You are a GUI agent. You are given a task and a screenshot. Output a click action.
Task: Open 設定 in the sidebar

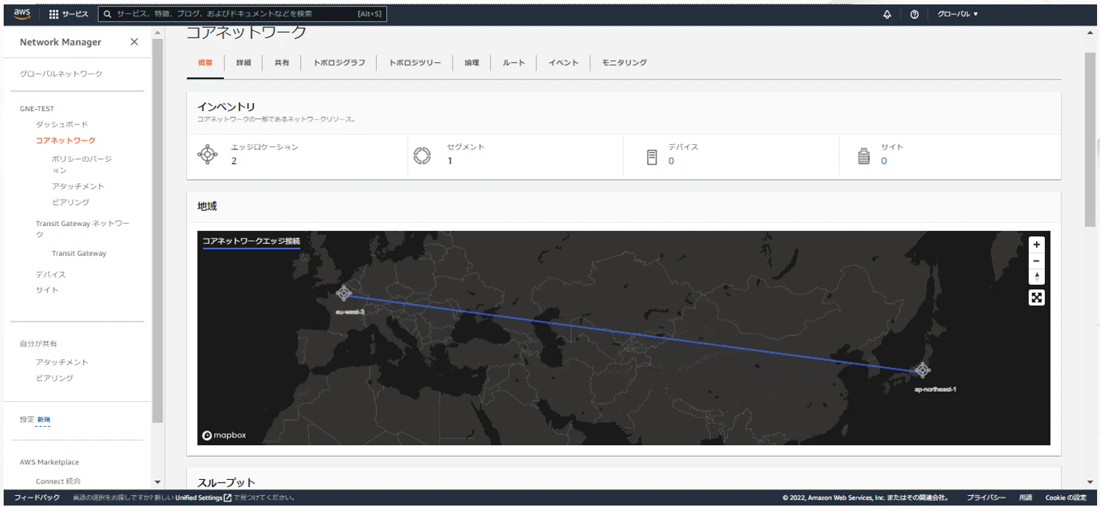coord(27,419)
